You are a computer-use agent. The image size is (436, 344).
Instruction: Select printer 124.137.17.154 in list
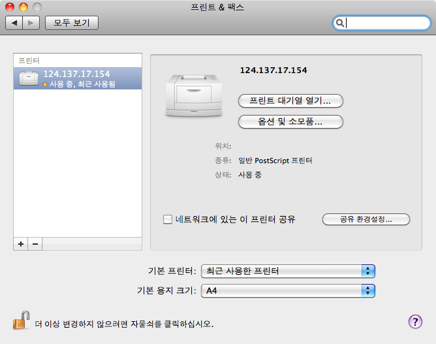pos(78,78)
